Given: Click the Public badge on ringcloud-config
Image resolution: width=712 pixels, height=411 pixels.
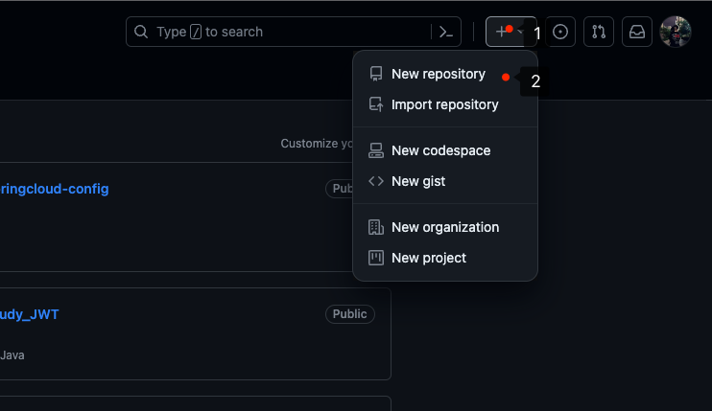Looking at the screenshot, I should click(340, 189).
